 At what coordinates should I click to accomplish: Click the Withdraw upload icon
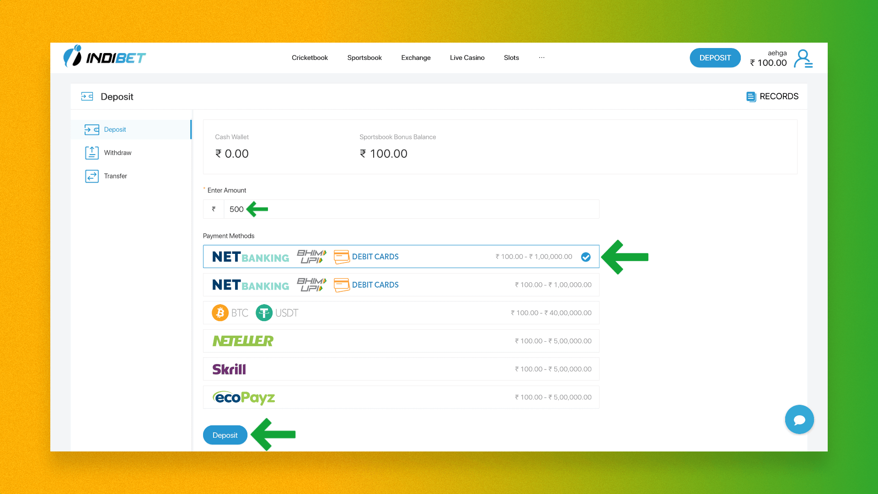coord(92,153)
